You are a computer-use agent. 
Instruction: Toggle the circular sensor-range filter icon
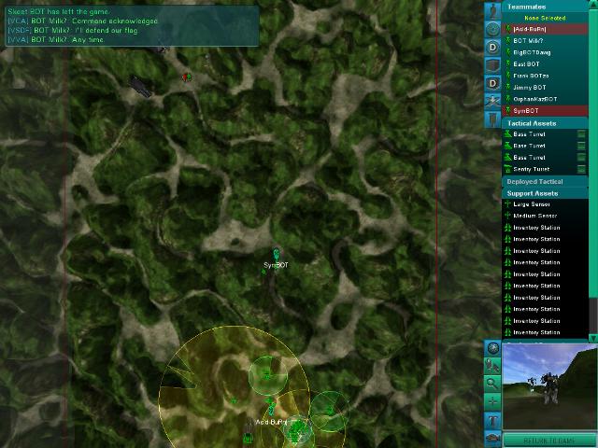[492, 29]
